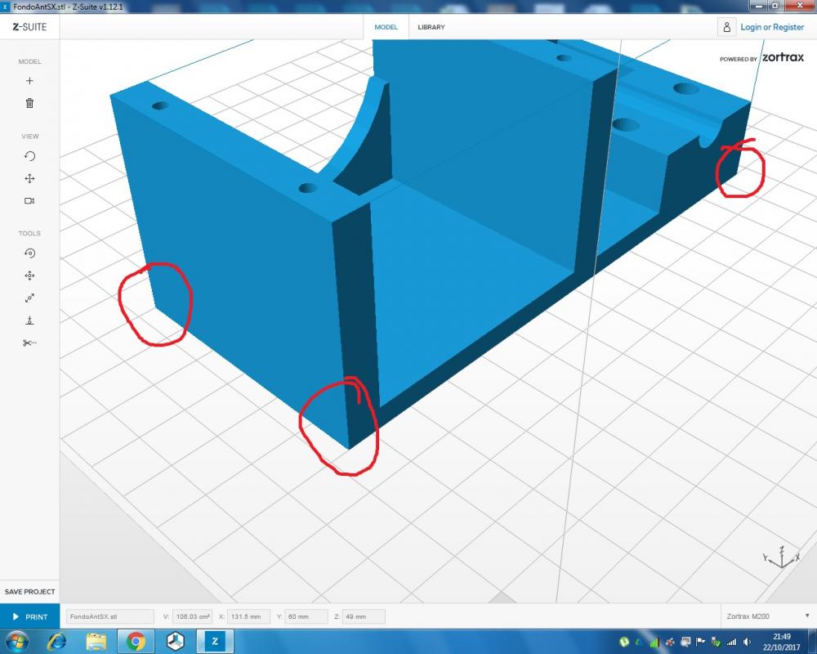The width and height of the screenshot is (817, 654).
Task: Select the resize model tool
Action: [29, 298]
